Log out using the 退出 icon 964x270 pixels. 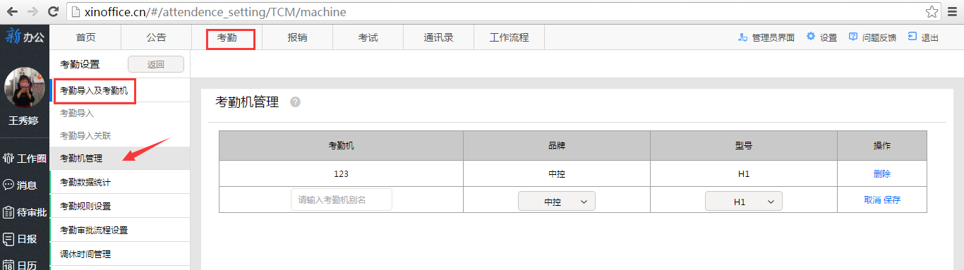(912, 37)
